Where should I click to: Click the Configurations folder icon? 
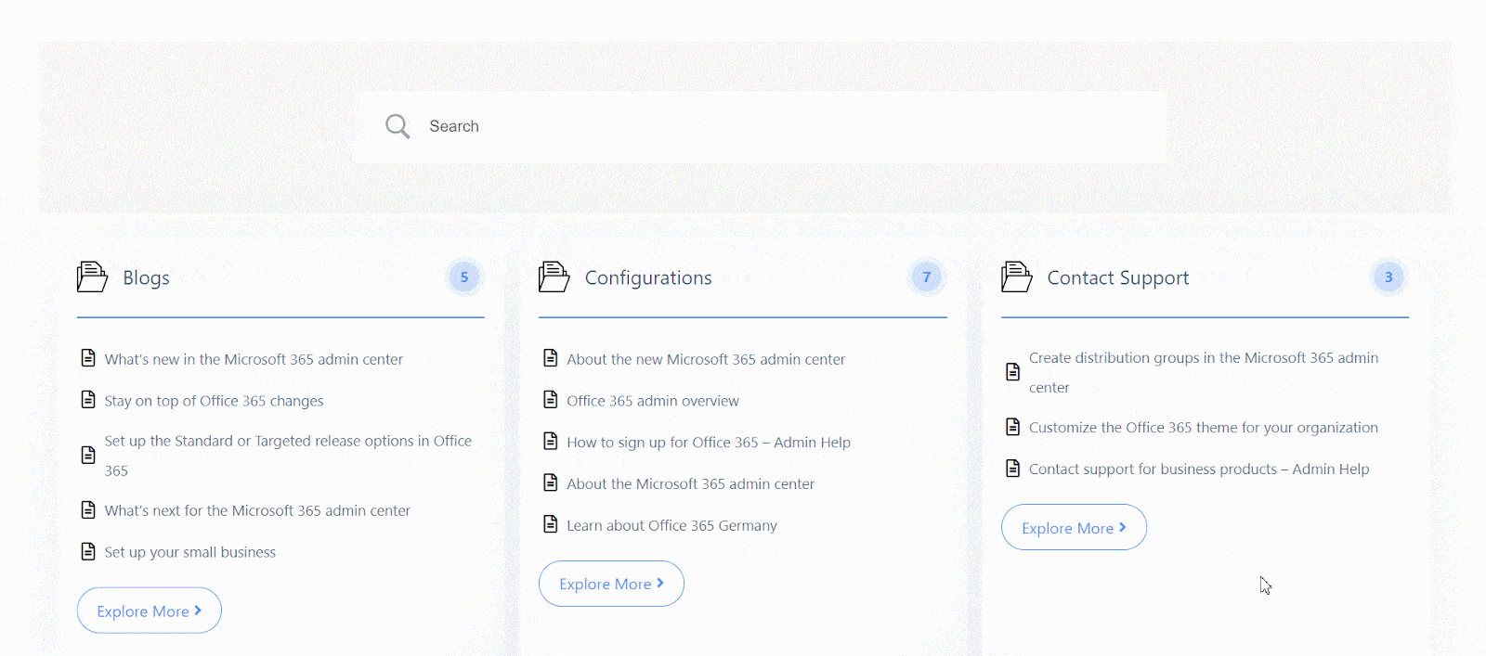click(554, 277)
